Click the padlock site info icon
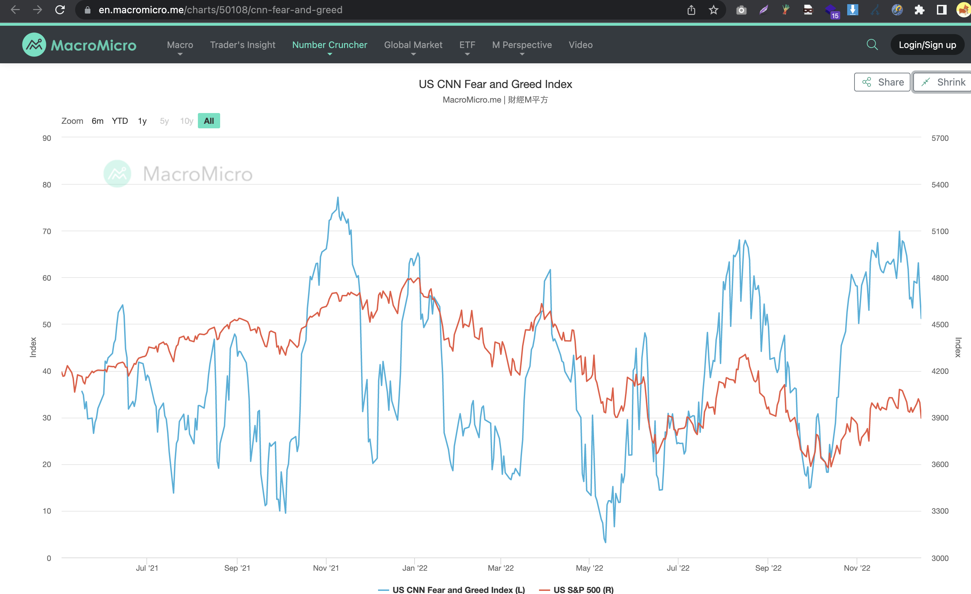This screenshot has height=594, width=971. 88,10
